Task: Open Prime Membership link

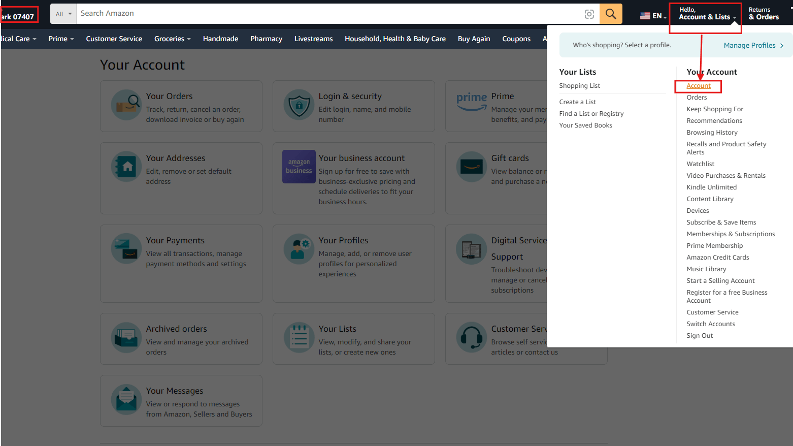Action: (x=714, y=246)
